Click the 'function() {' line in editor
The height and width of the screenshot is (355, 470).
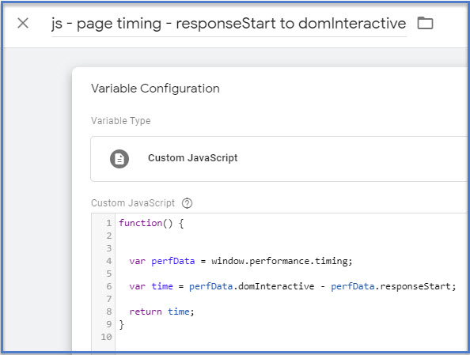(151, 223)
